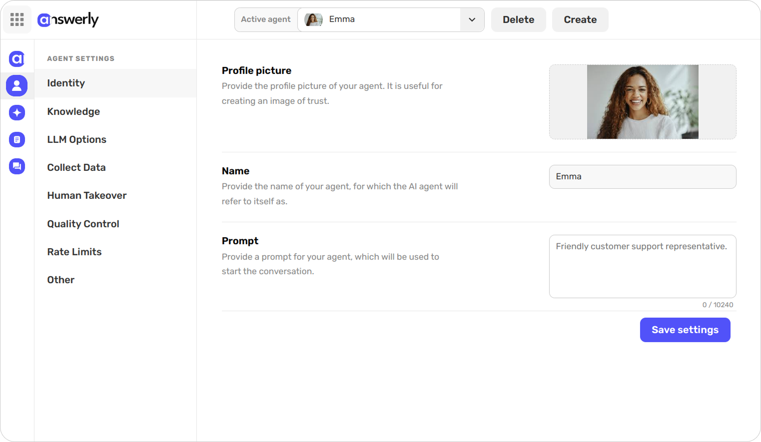Open the Emma active agent selector
This screenshot has height=442, width=761.
click(391, 19)
